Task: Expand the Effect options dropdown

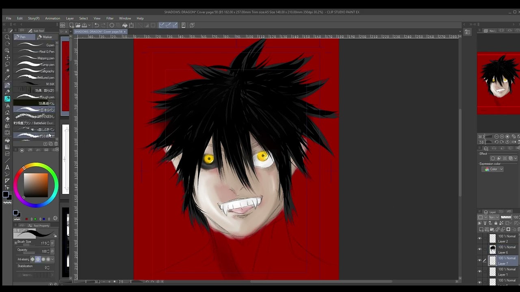Action: pyautogui.click(x=516, y=159)
